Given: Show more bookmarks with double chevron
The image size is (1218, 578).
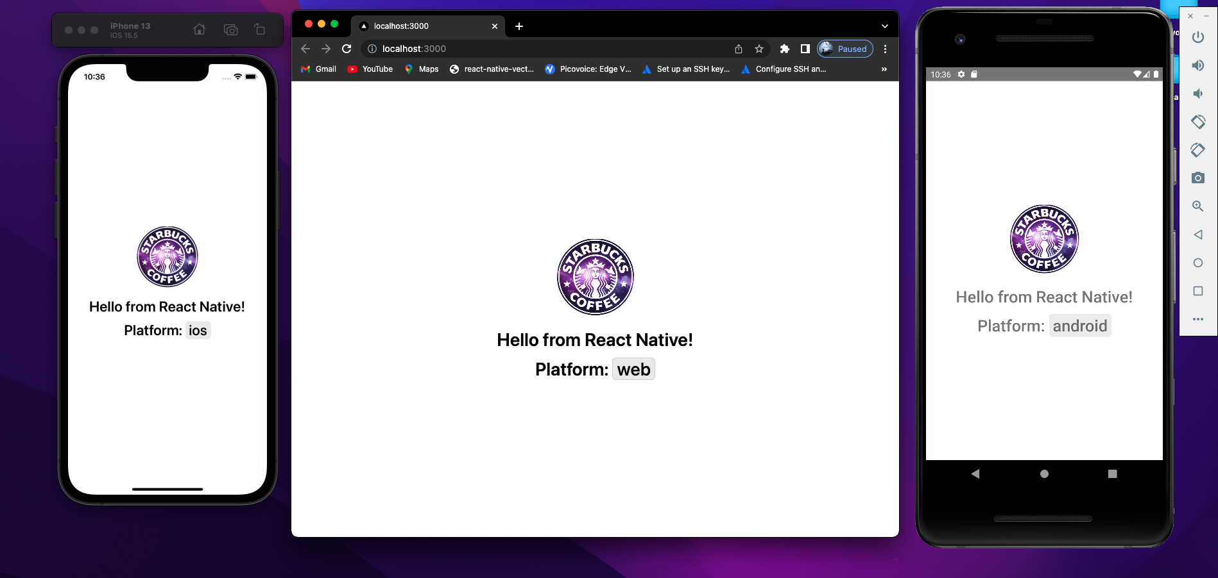Looking at the screenshot, I should point(884,69).
